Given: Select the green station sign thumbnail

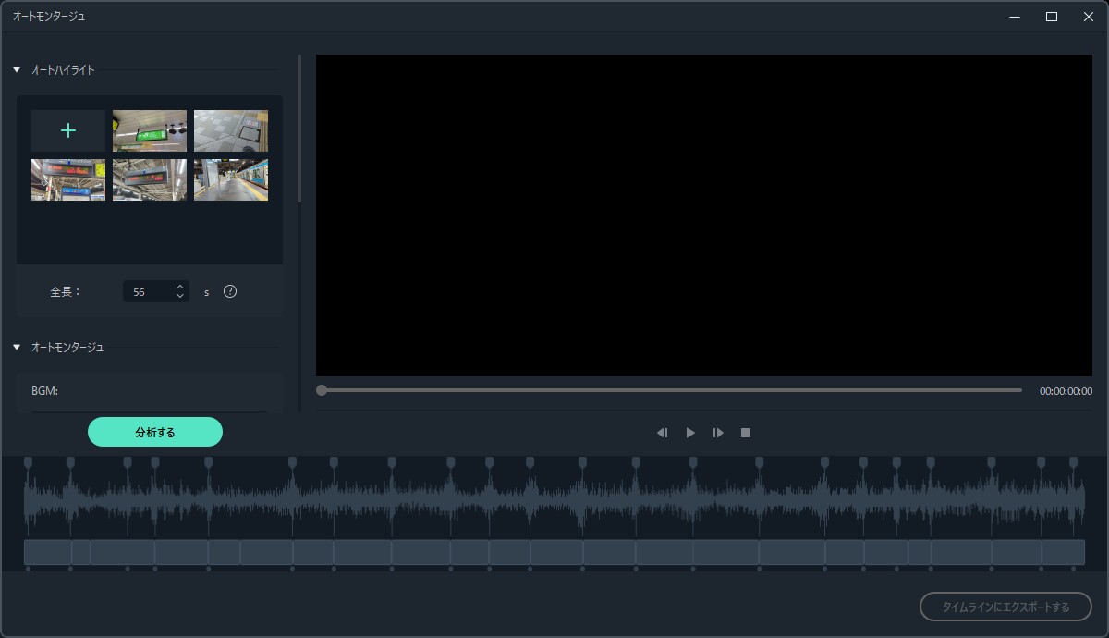Looking at the screenshot, I should pyautogui.click(x=150, y=131).
